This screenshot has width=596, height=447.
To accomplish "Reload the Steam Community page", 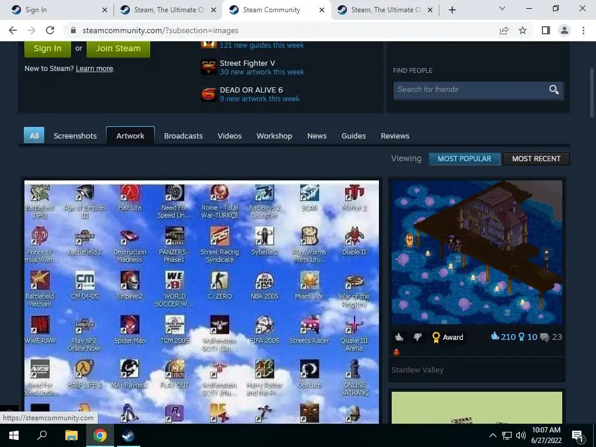I will pos(50,30).
